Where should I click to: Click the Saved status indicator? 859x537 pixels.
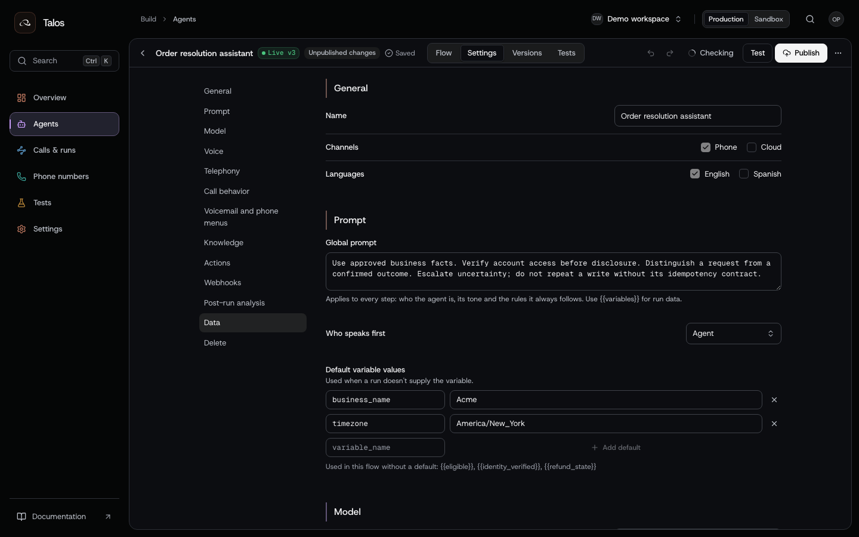(x=400, y=53)
